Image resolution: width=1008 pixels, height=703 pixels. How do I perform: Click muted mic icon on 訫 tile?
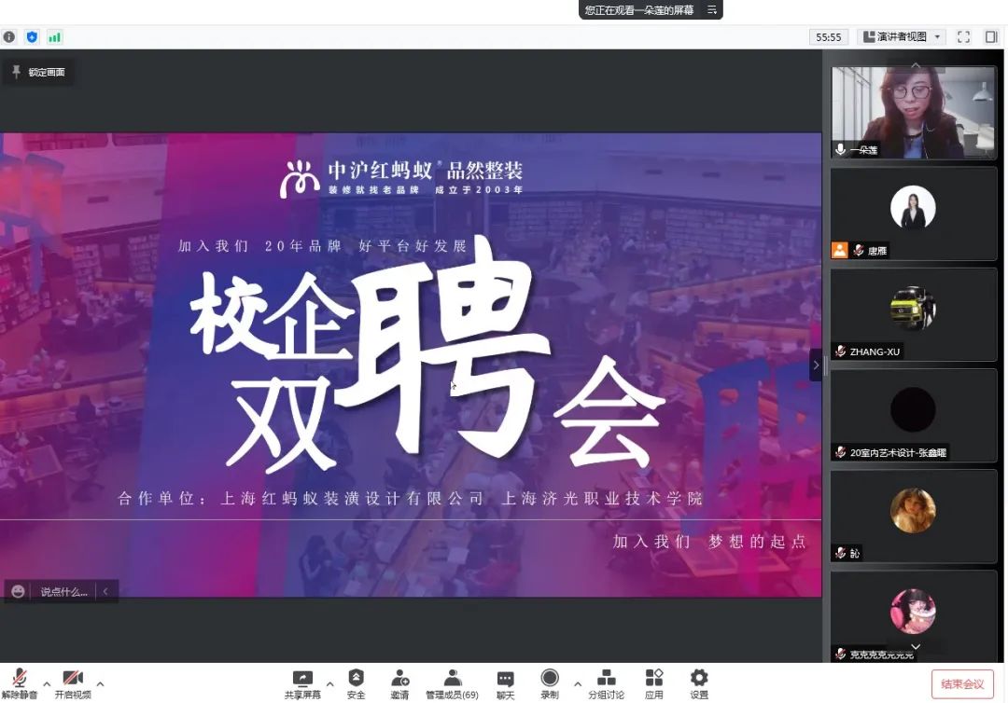(x=840, y=553)
